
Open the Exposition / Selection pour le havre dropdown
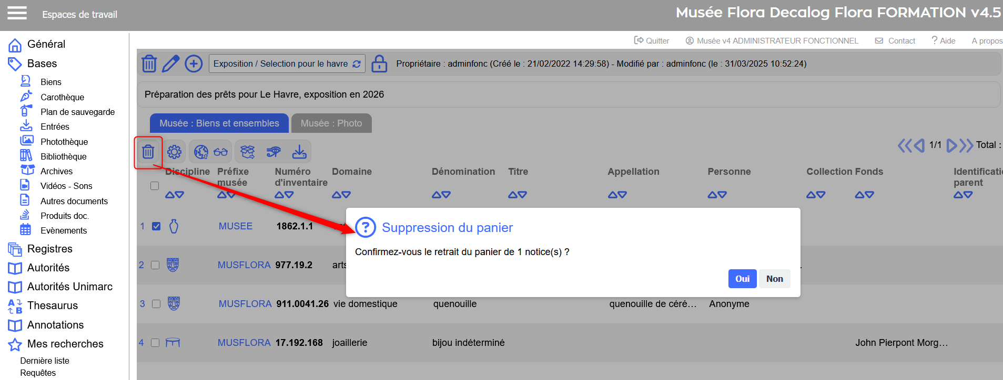click(287, 64)
